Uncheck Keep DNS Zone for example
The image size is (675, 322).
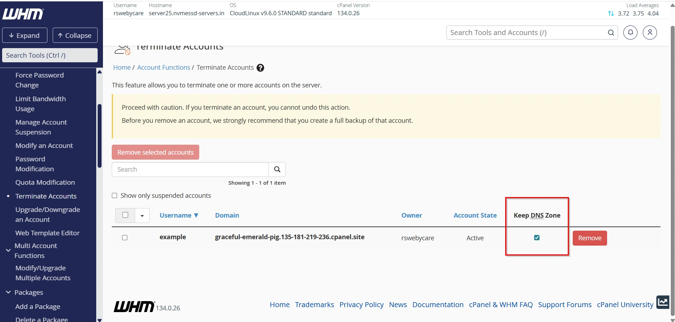click(x=537, y=237)
